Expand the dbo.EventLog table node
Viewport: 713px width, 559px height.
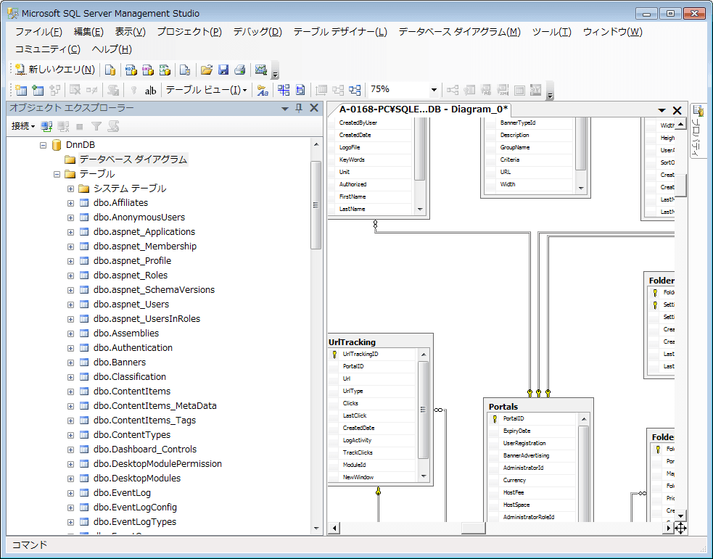point(70,493)
